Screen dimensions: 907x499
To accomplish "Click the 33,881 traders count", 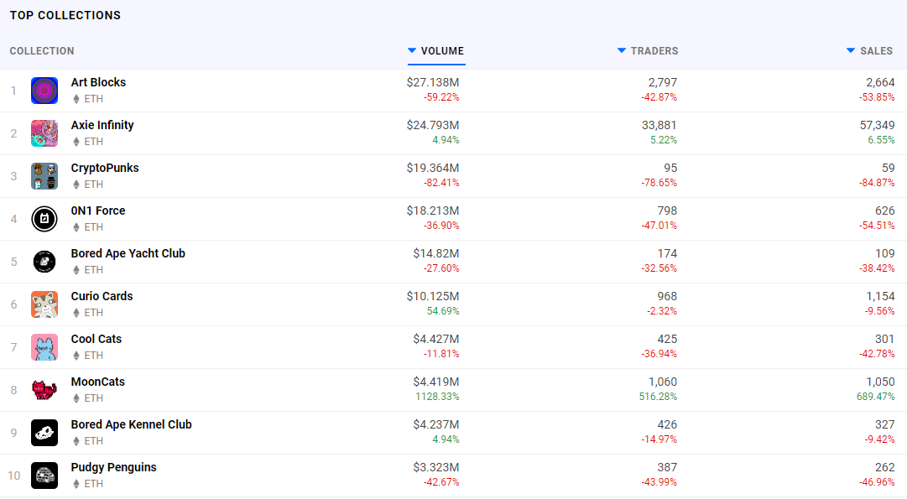I will point(659,125).
